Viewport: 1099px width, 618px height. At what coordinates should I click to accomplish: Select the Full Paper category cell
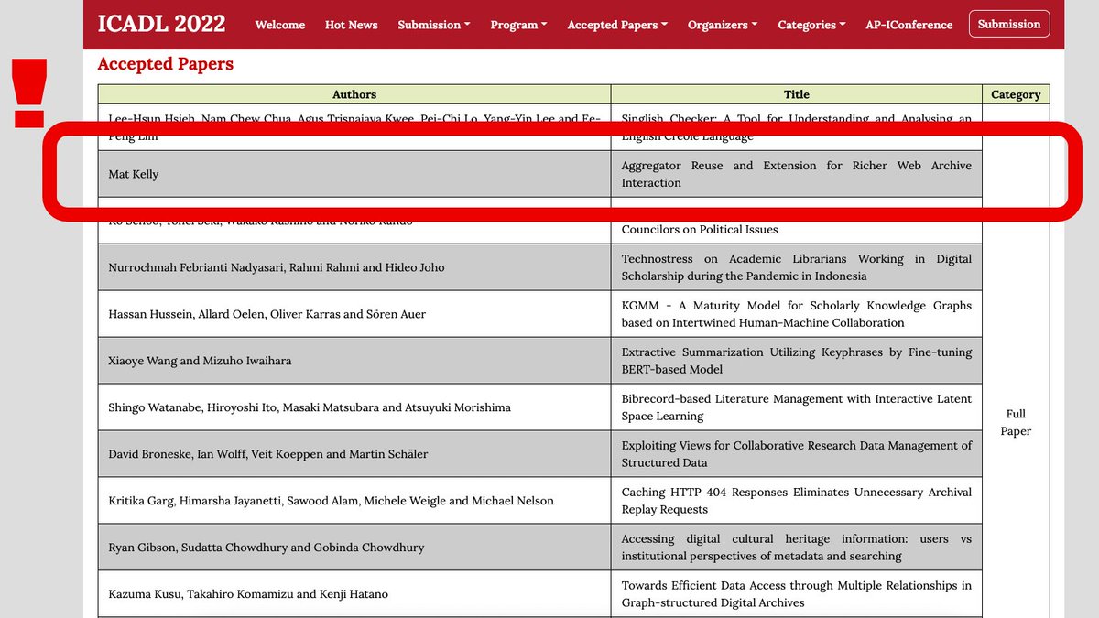[1016, 422]
